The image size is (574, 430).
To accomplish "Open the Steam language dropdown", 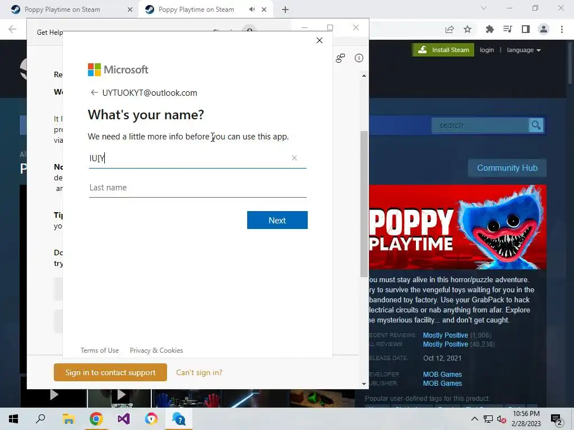I will click(524, 50).
